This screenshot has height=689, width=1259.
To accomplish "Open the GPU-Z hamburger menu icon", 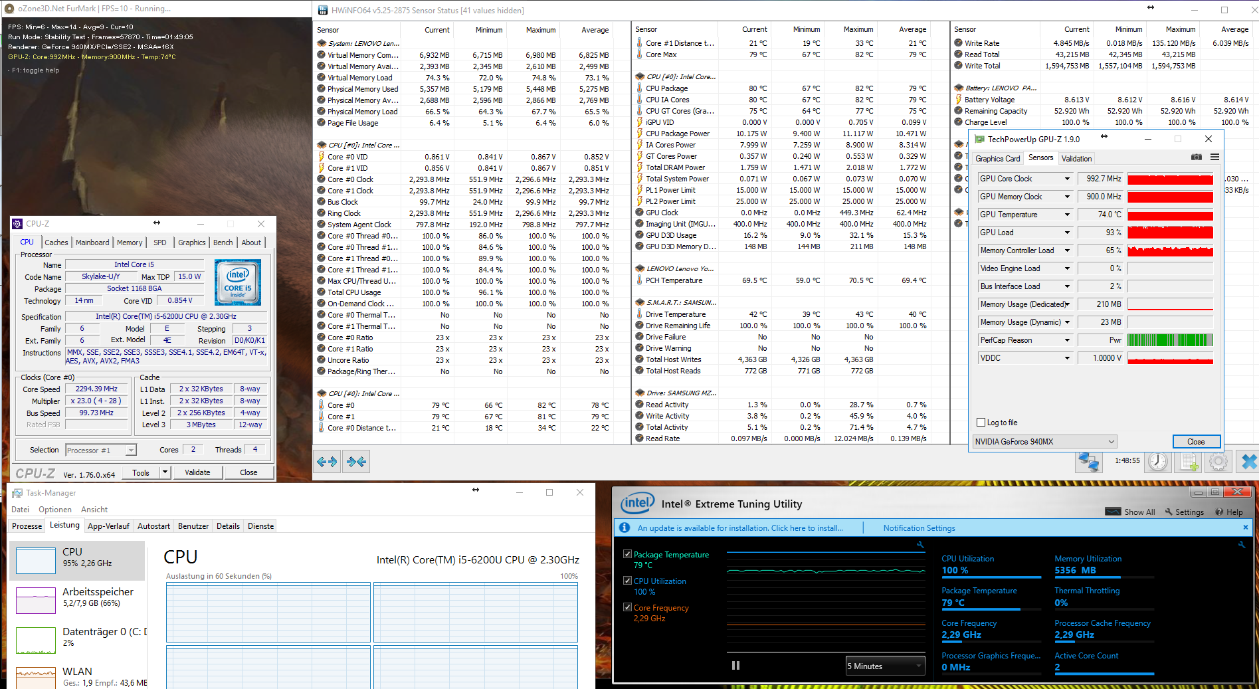I will [x=1214, y=157].
